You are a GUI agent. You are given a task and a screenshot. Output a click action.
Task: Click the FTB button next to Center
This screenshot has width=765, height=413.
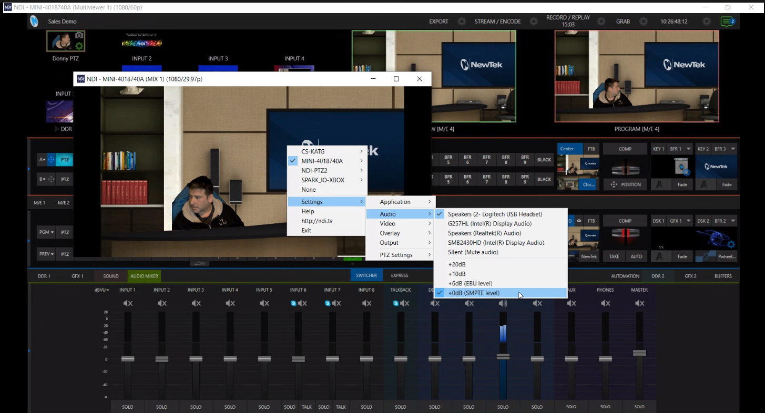click(591, 149)
